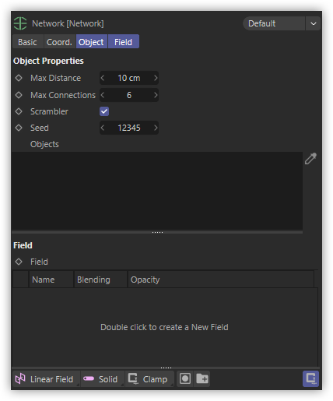Click the add folder icon
This screenshot has height=401, width=333.
pos(202,378)
